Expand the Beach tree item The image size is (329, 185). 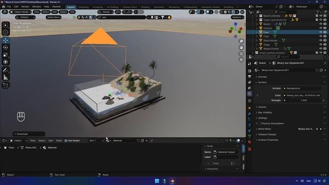[x=257, y=24]
